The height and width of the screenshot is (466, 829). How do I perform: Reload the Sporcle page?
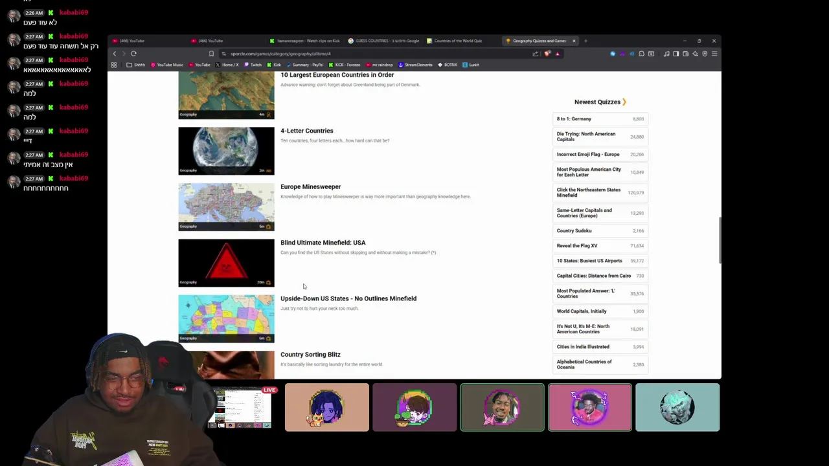click(x=133, y=54)
